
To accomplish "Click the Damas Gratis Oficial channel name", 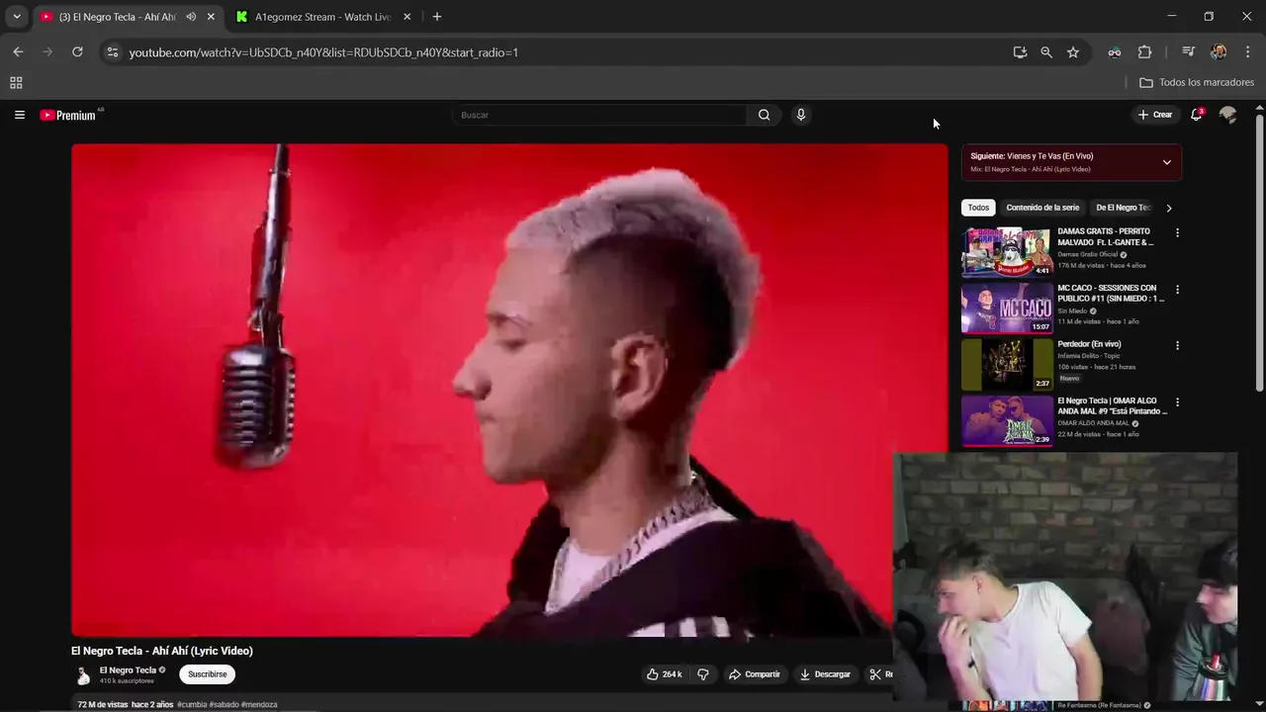I will 1088,254.
